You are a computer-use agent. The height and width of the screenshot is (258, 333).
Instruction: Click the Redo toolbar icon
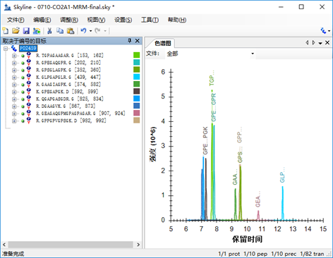pos(97,31)
